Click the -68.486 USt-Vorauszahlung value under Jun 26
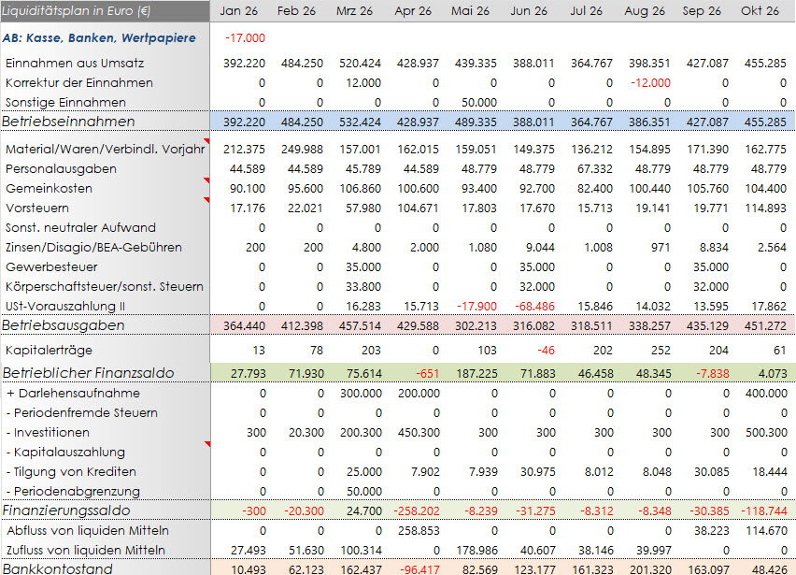 pos(536,306)
